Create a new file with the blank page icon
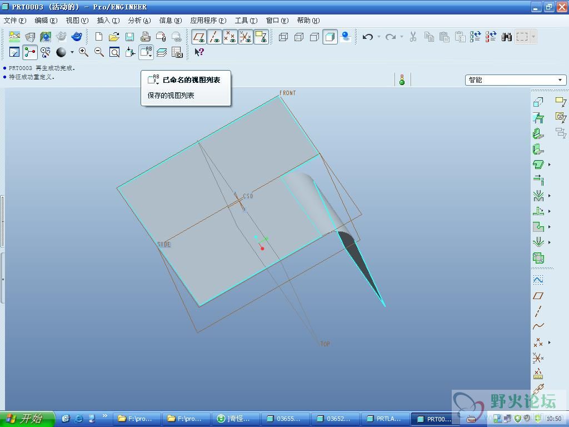 [x=99, y=37]
